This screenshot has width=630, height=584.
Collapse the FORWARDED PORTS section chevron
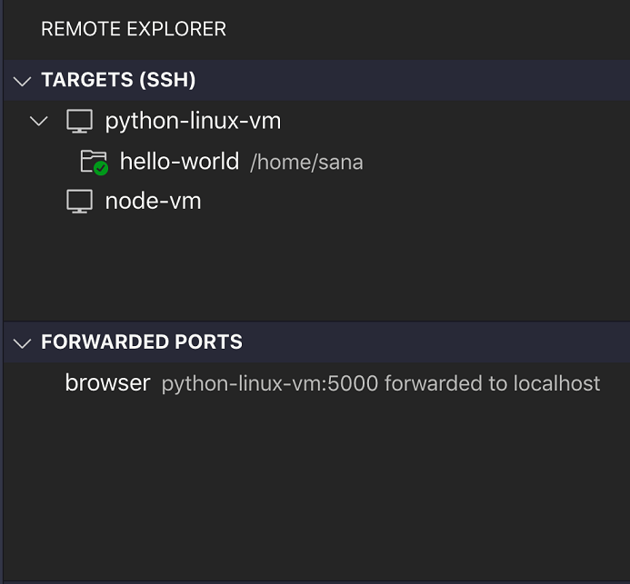pos(22,342)
